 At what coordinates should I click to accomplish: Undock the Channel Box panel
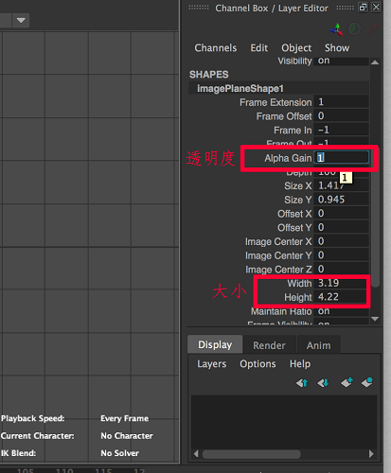[363, 8]
